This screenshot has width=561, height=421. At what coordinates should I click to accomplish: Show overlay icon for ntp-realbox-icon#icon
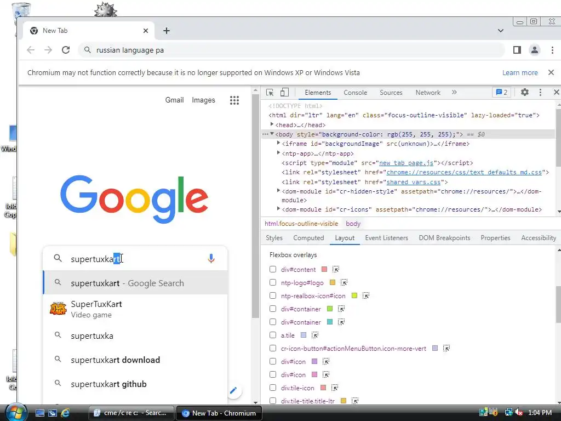[365, 295]
